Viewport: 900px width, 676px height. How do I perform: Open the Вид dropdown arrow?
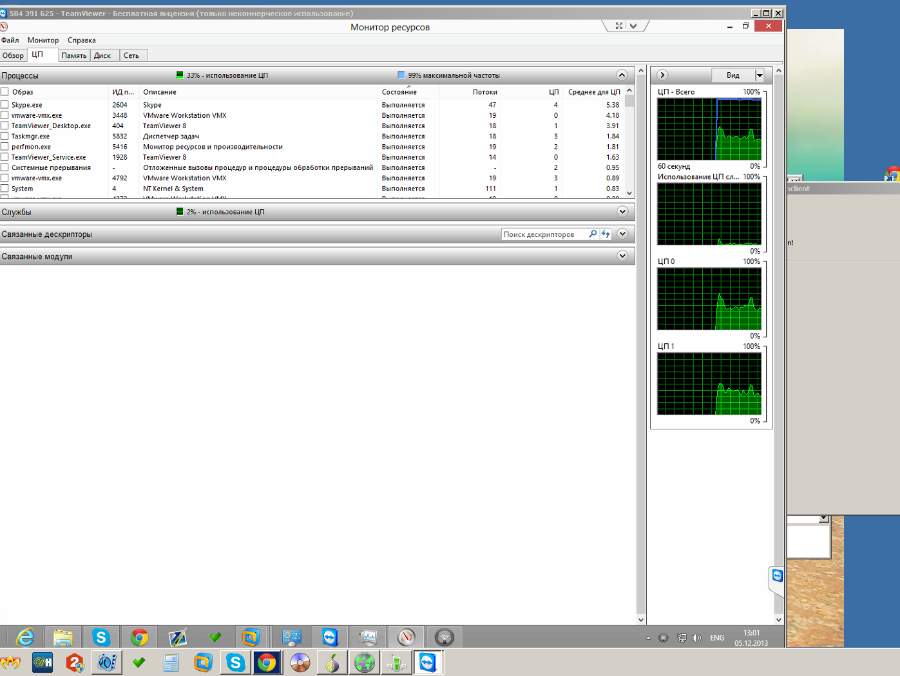760,75
